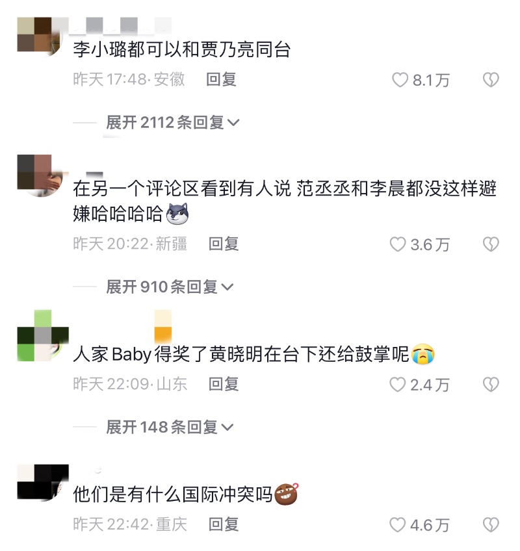Dislike the comment from 山东
The height and width of the screenshot is (551, 520).
point(491,385)
